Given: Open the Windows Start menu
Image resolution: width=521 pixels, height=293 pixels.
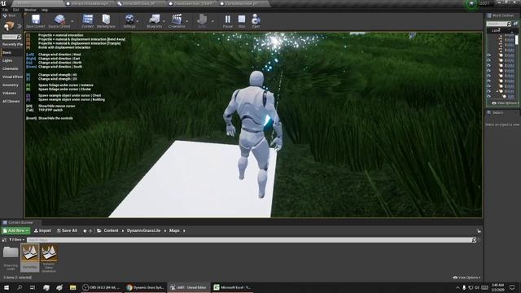Looking at the screenshot, I should pyautogui.click(x=7, y=287).
